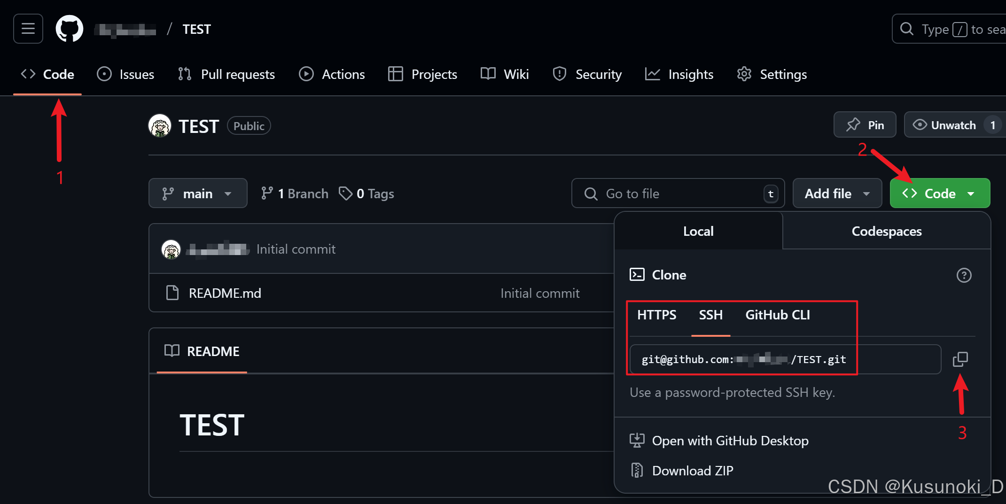Switch to the Local tab in clone panel
This screenshot has height=504, width=1006.
point(698,231)
